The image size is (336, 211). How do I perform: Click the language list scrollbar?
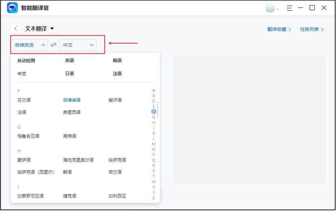click(x=157, y=109)
